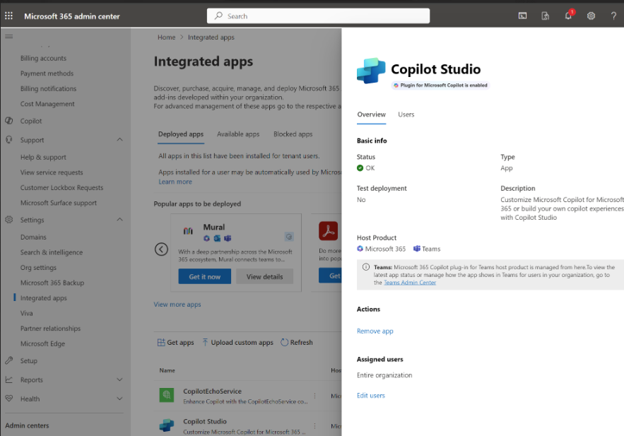The width and height of the screenshot is (624, 436).
Task: Click Get apps toolbar button
Action: tap(175, 343)
